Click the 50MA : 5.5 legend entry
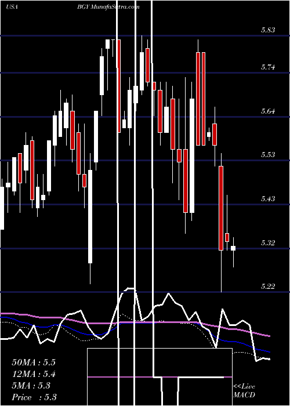Screen dimensions: 290x406 point(34,362)
